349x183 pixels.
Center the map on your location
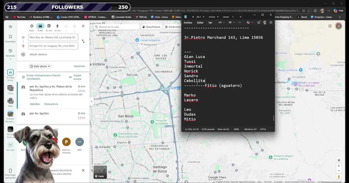pyautogui.click(x=339, y=160)
